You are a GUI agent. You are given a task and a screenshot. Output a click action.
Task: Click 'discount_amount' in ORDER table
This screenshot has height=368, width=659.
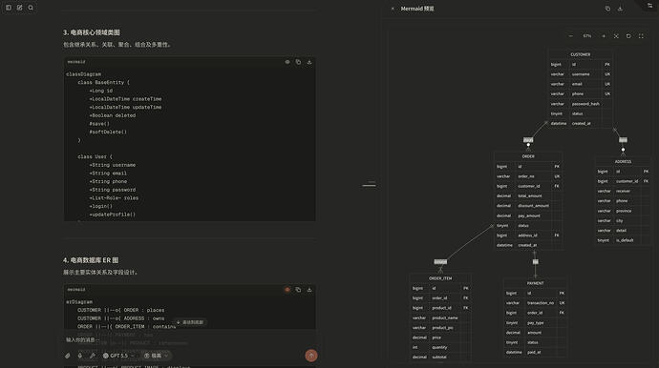(533, 206)
